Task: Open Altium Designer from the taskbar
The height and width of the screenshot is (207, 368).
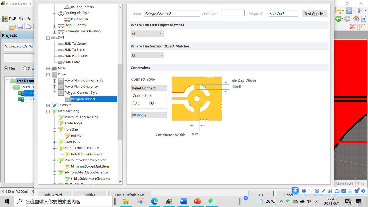Action: click(169, 201)
